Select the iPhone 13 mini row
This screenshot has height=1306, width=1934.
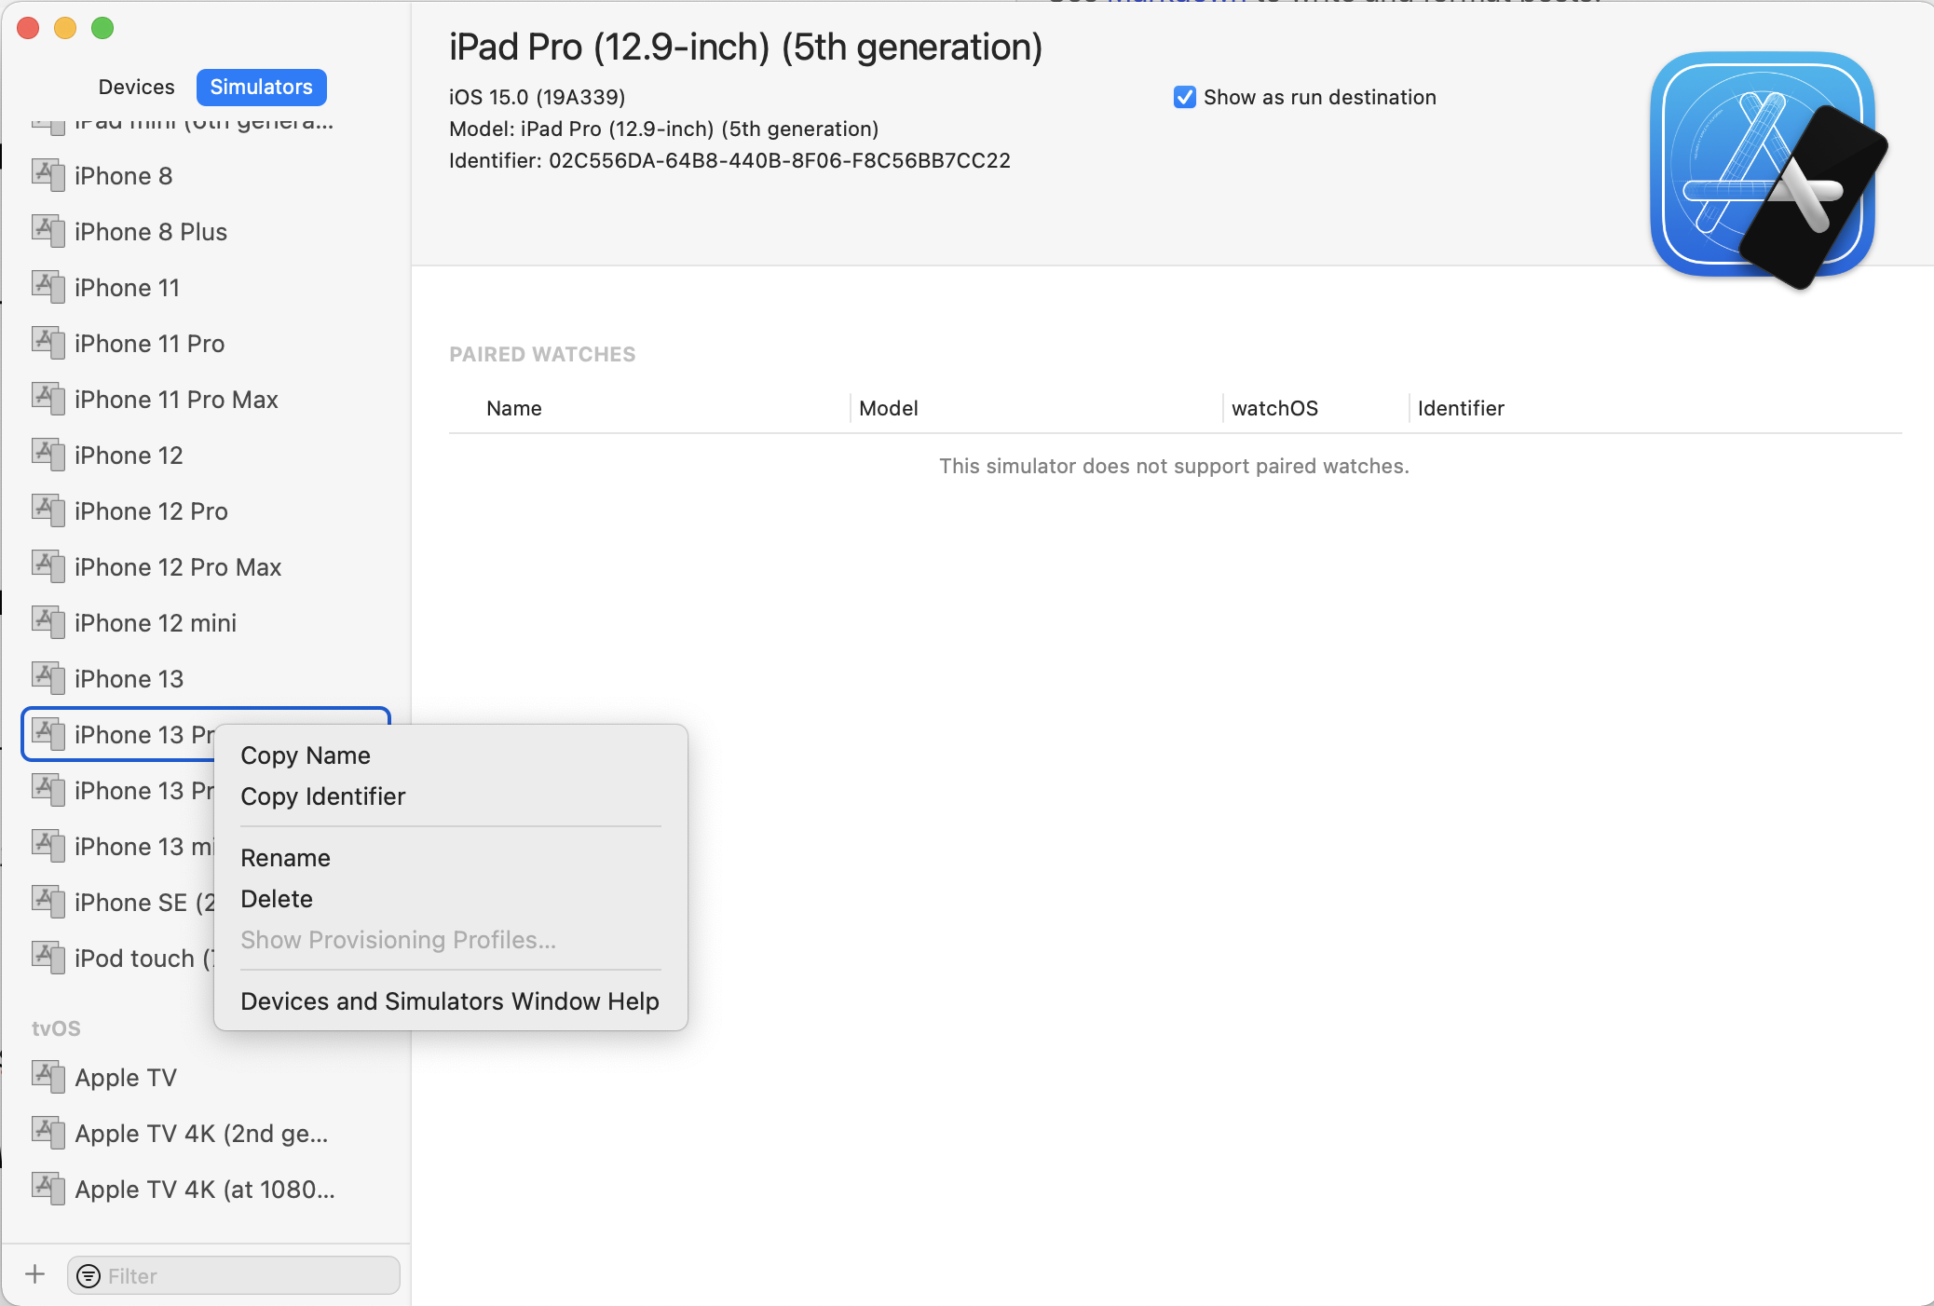click(x=119, y=846)
